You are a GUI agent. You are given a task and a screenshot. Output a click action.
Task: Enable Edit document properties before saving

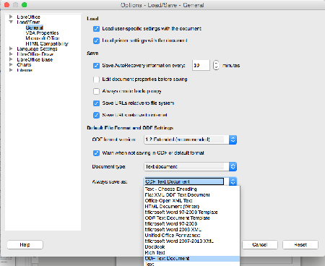(x=96, y=80)
